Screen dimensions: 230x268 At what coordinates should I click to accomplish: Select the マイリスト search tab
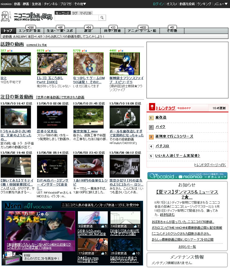pyautogui.click(x=86, y=13)
